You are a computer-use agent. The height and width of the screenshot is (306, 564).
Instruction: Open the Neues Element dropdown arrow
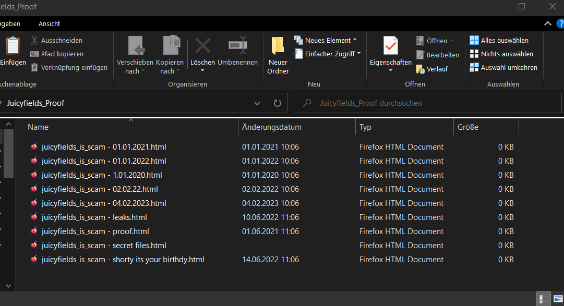[355, 40]
